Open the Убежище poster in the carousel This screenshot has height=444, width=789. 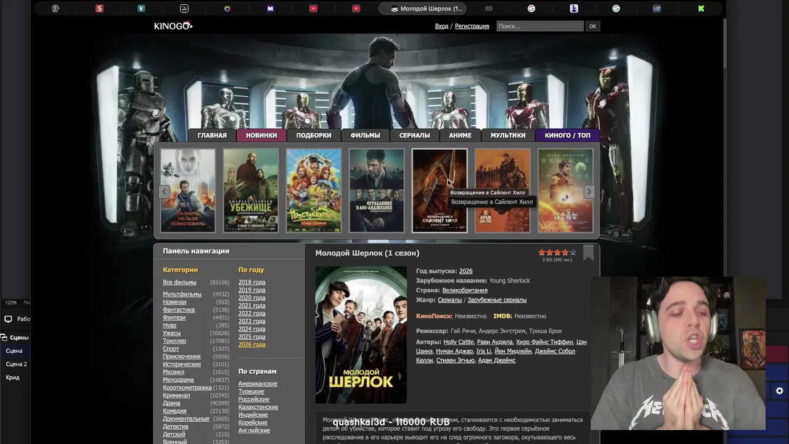(x=251, y=191)
